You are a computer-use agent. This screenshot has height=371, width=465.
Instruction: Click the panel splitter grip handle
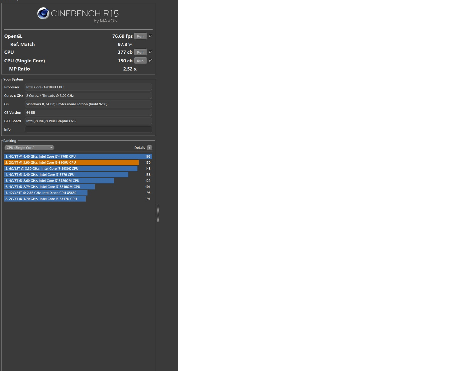(158, 213)
